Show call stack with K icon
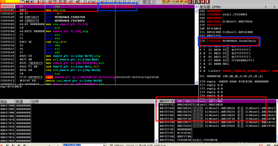 tap(119, 2)
